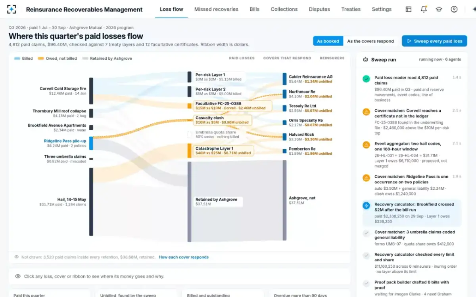
Task: Click the REINSURERS column header
Action: (332, 58)
